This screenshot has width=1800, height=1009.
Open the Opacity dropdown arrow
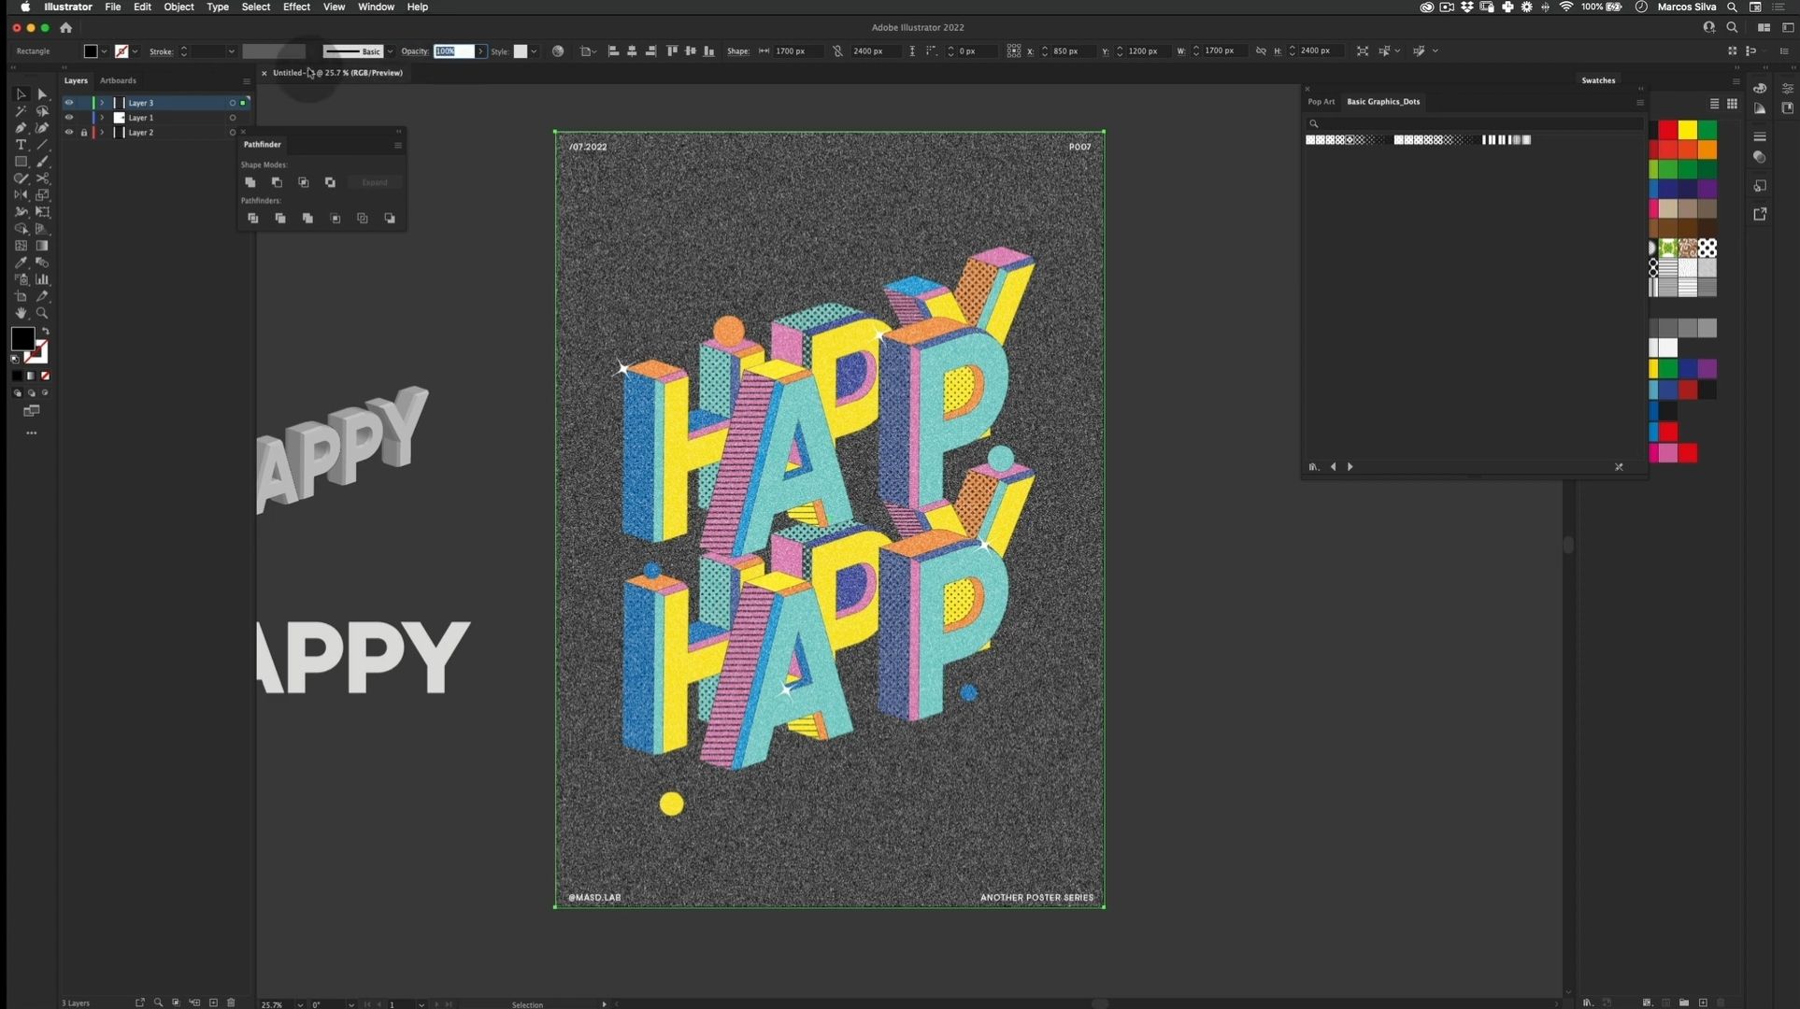point(481,51)
